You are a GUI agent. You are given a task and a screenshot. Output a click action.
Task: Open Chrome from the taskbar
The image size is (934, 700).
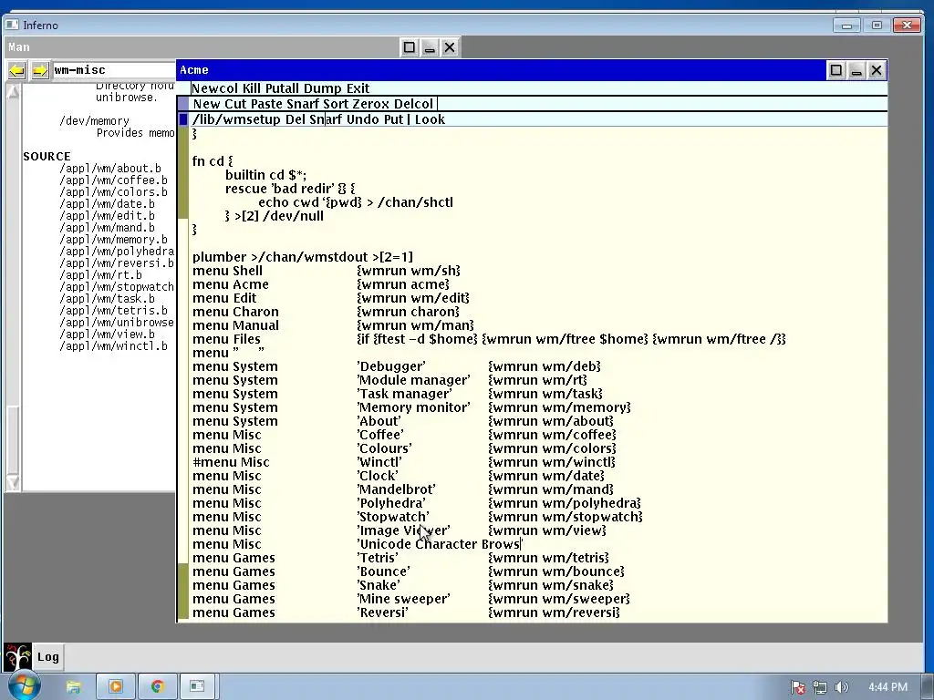coord(157,687)
